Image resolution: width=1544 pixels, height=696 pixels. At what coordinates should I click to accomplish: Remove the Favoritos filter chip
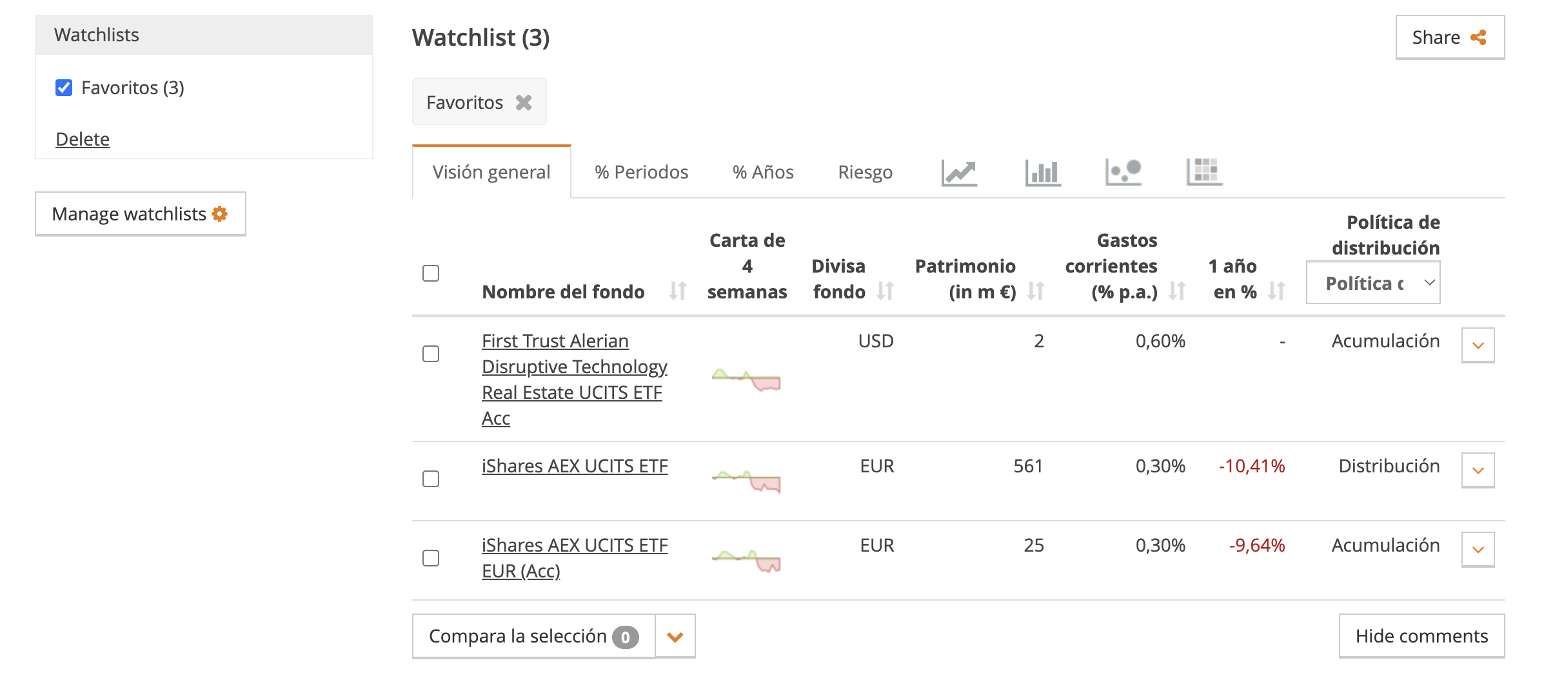(x=523, y=101)
